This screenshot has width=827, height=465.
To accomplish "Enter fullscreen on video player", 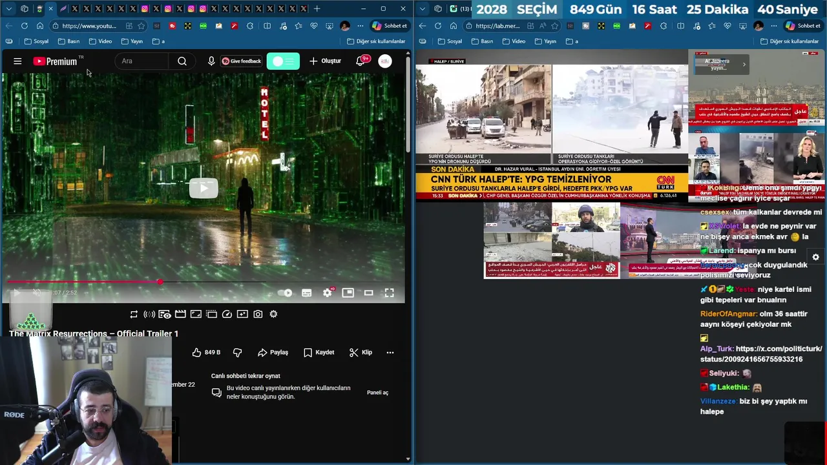I will [390, 293].
